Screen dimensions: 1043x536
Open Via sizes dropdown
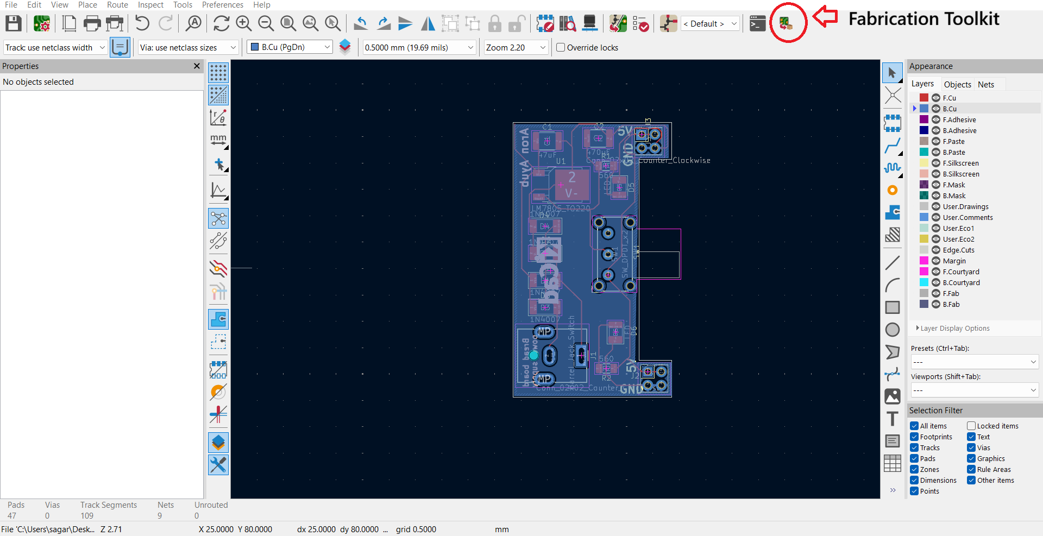coord(189,47)
